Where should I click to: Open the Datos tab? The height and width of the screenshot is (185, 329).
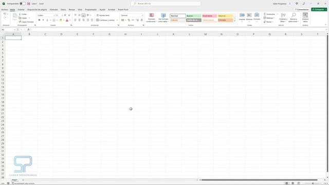coord(63,10)
